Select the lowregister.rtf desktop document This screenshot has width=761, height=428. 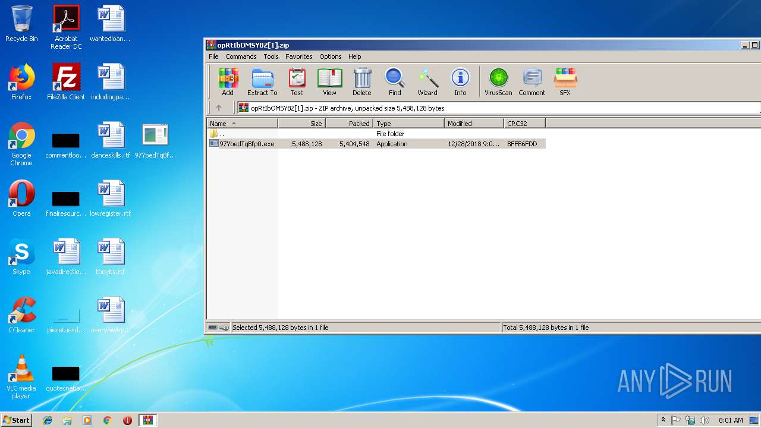point(111,199)
